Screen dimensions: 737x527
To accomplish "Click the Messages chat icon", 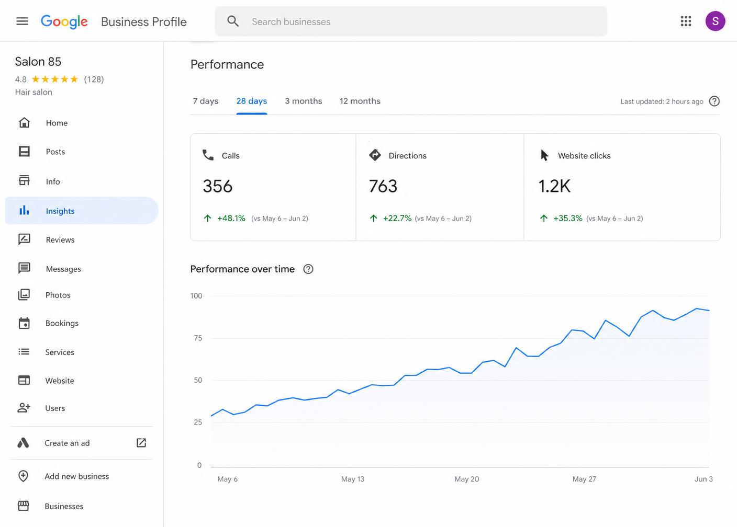I will 24,268.
